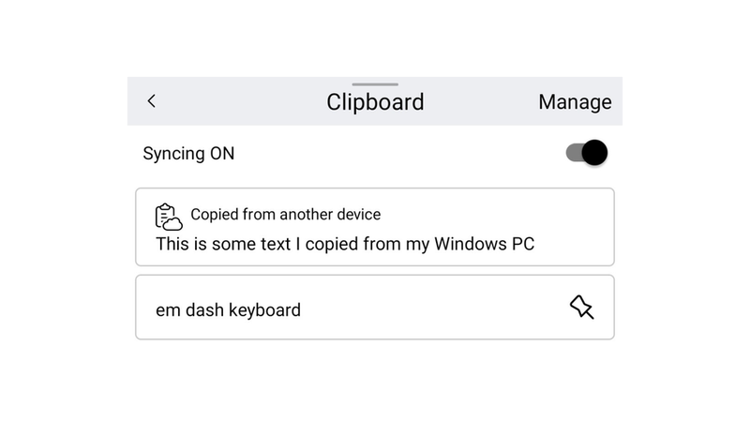Image resolution: width=750 pixels, height=422 pixels.
Task: Pin the em dash keyboard clip
Action: click(581, 307)
